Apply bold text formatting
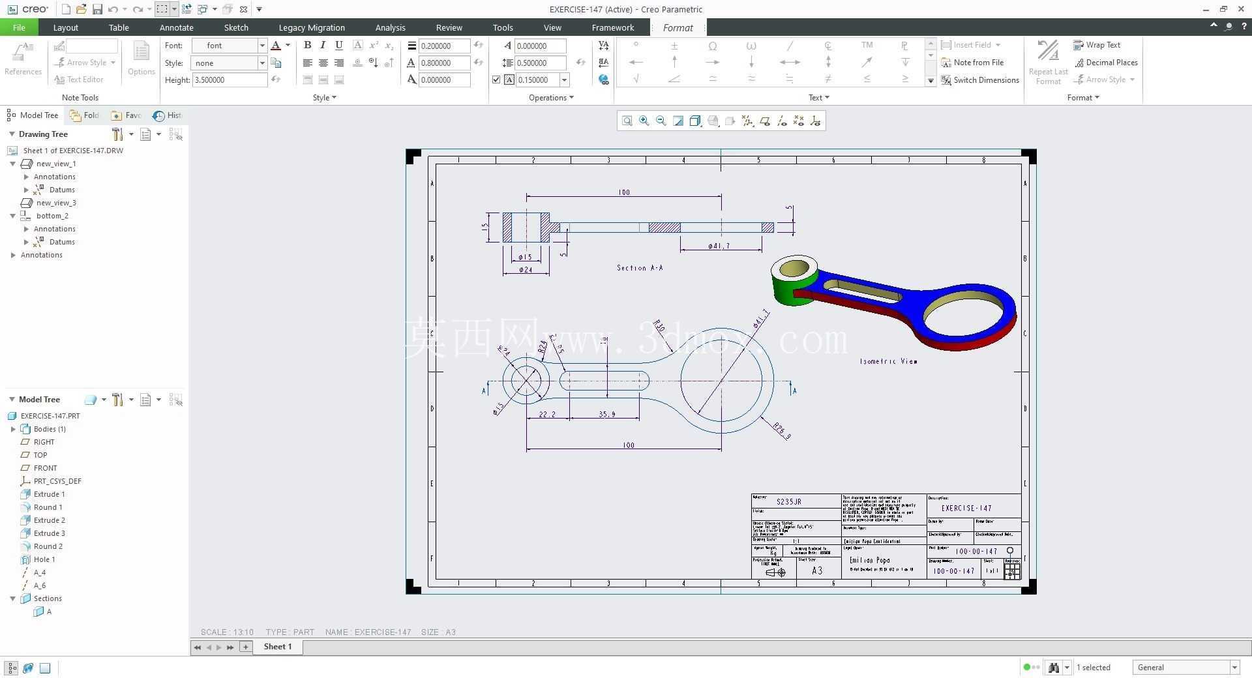 [307, 45]
